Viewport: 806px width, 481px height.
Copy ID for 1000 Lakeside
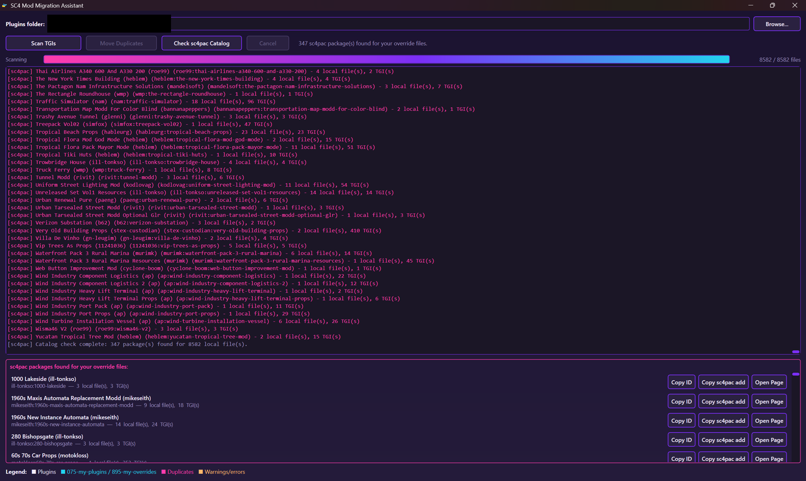tap(681, 382)
